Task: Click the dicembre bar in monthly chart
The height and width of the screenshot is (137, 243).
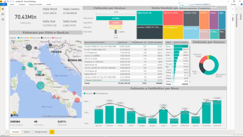Action: [x=217, y=112]
